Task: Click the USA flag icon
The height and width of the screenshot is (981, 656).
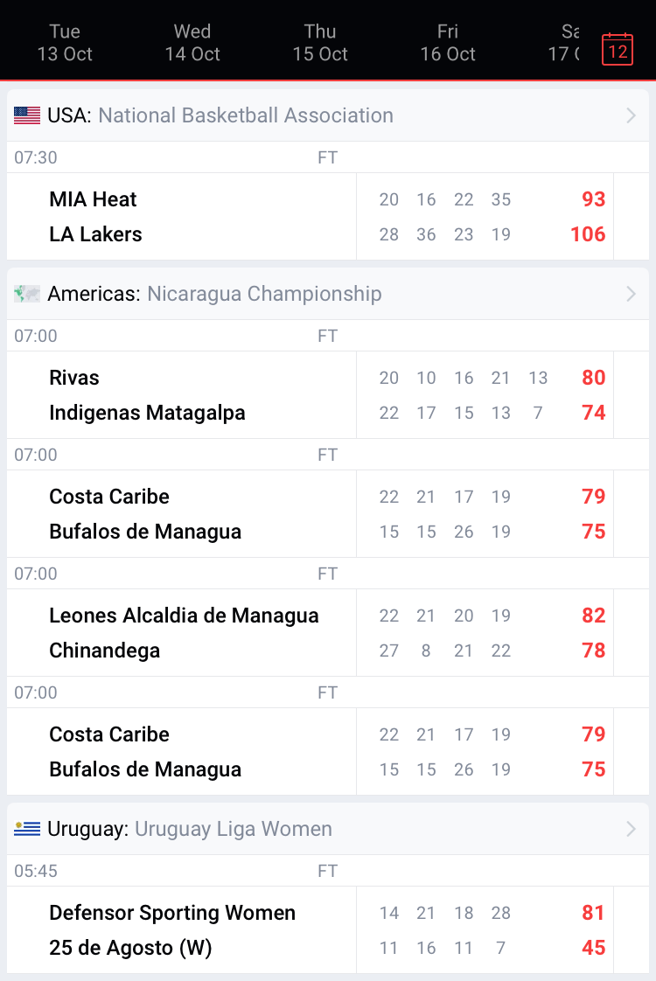Action: (27, 115)
